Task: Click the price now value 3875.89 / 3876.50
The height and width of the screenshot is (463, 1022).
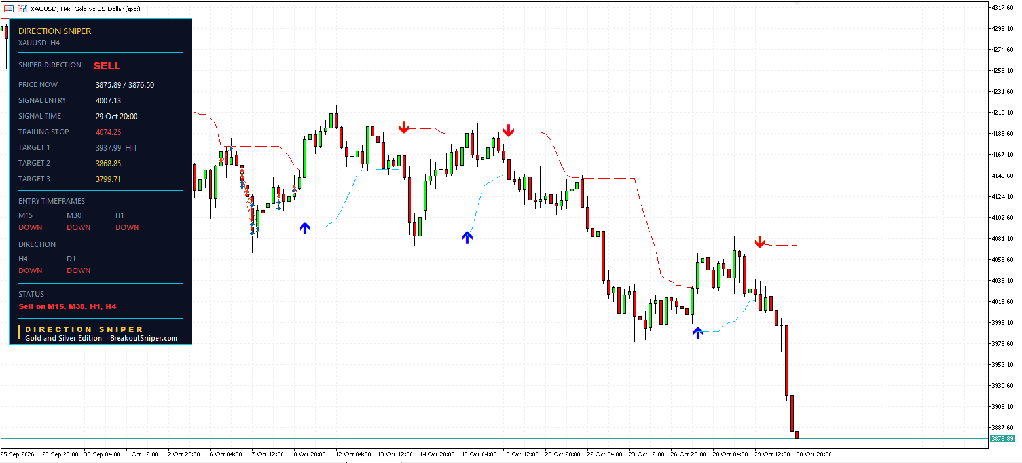Action: pyautogui.click(x=125, y=85)
